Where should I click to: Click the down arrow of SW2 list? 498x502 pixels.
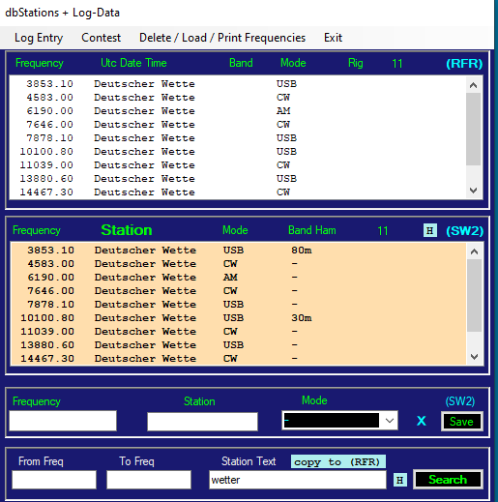click(474, 357)
